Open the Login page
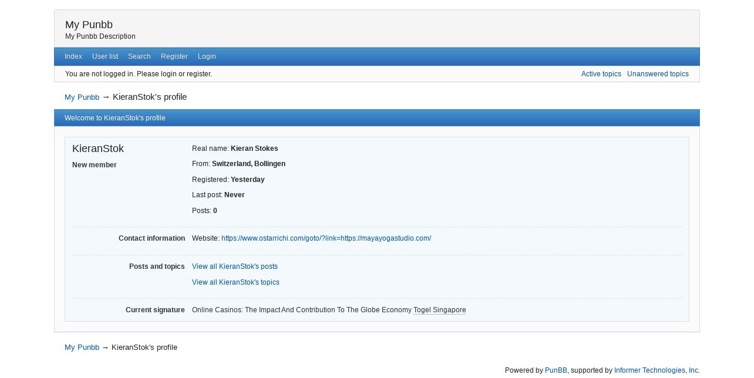This screenshot has height=378, width=754. coord(207,56)
